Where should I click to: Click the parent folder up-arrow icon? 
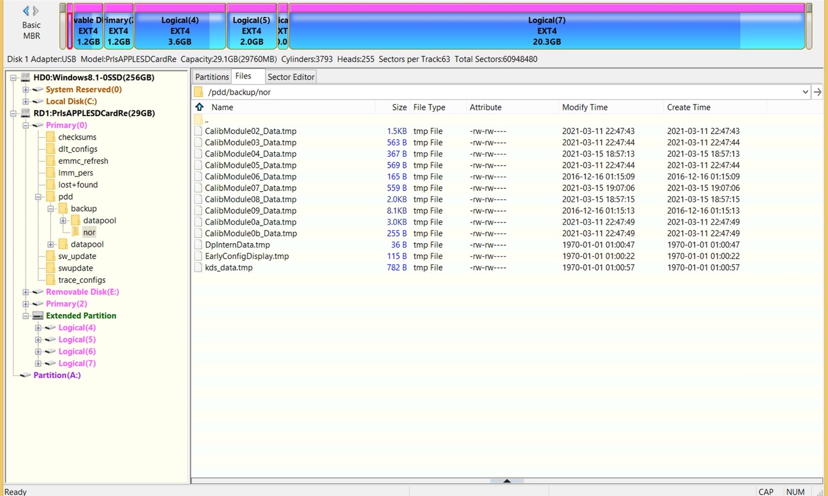[x=200, y=107]
